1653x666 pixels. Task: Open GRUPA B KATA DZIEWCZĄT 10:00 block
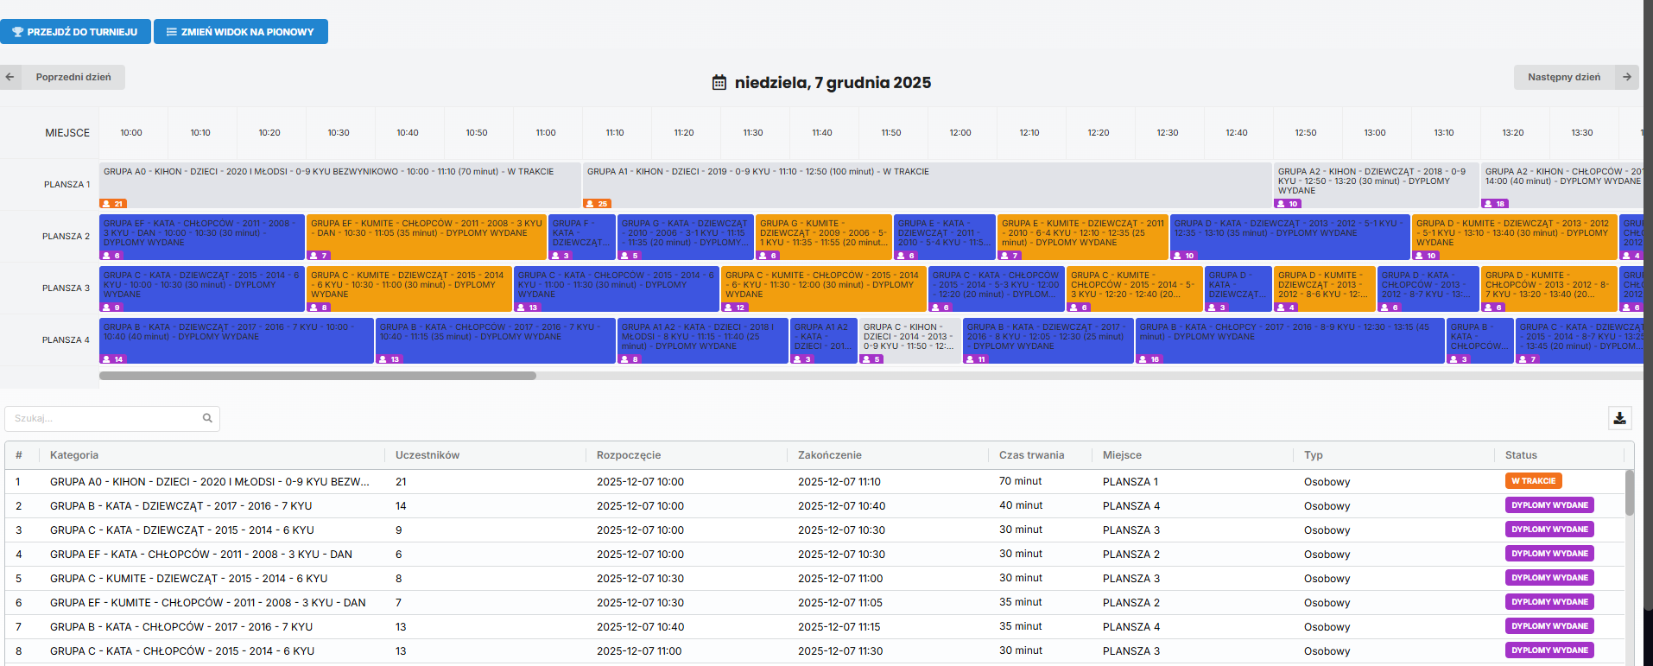pos(237,341)
